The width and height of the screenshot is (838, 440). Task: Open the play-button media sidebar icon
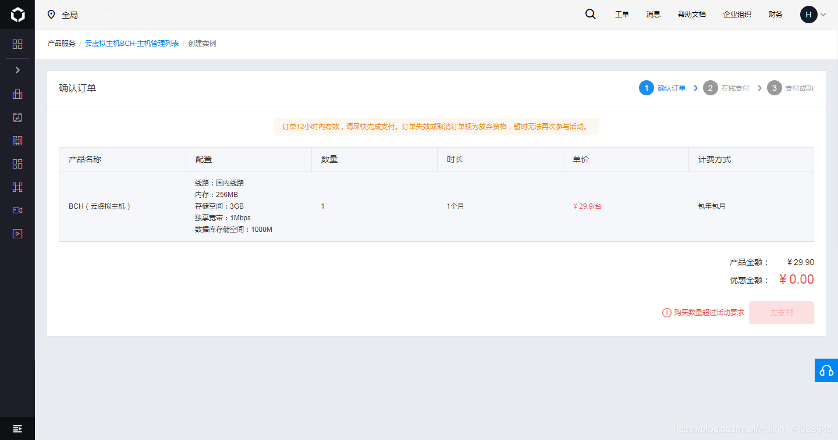click(17, 234)
